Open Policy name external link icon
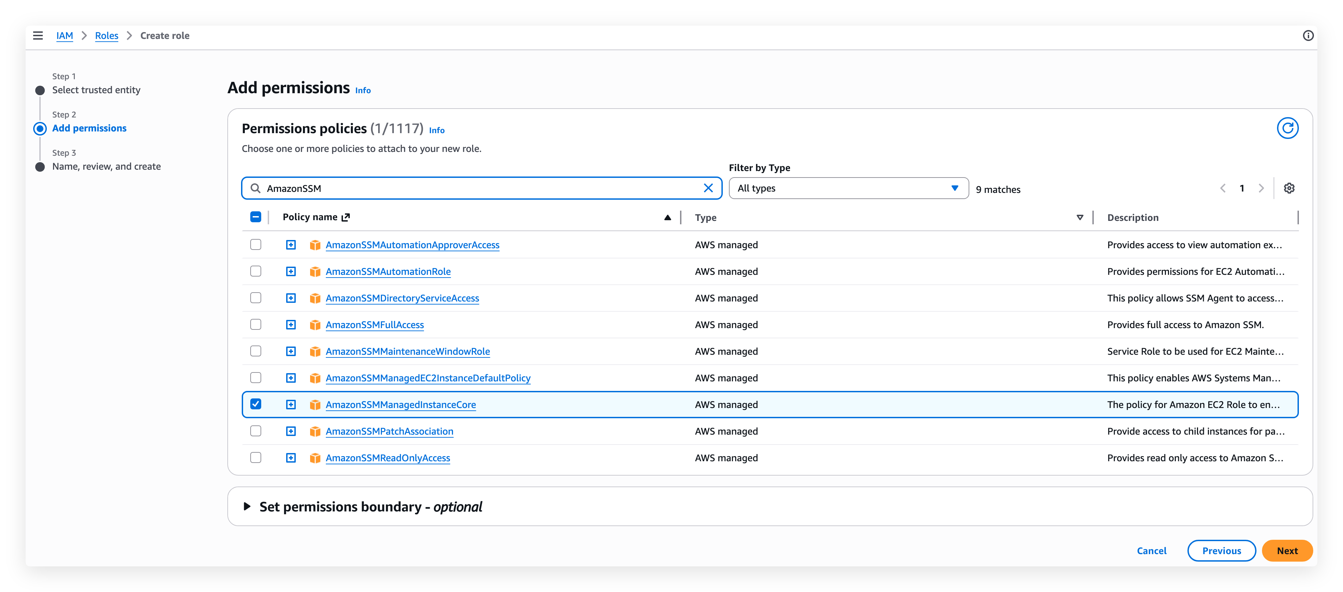This screenshot has width=1343, height=592. point(345,216)
